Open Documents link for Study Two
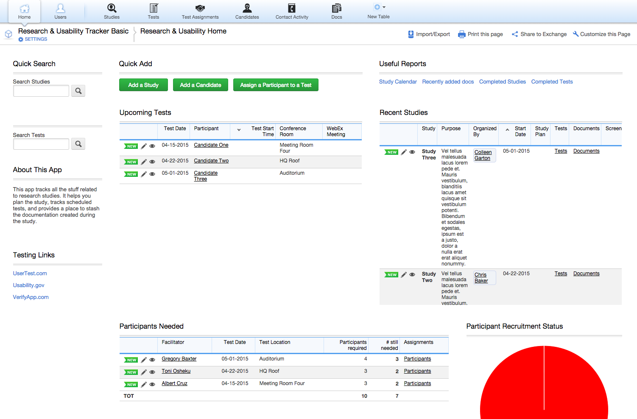637x419 pixels. click(x=587, y=274)
